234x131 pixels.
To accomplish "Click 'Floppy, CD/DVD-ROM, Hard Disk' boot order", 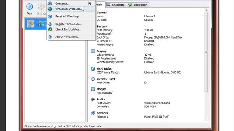I will (x=163, y=37).
